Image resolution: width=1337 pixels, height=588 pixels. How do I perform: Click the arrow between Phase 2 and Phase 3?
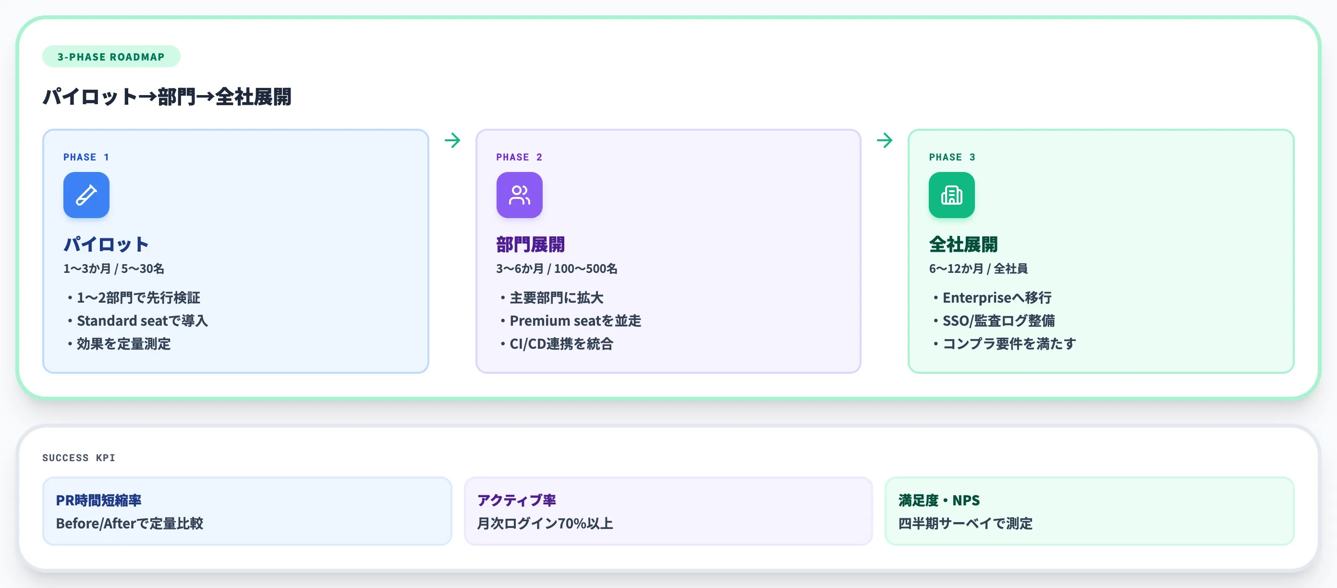pos(885,140)
